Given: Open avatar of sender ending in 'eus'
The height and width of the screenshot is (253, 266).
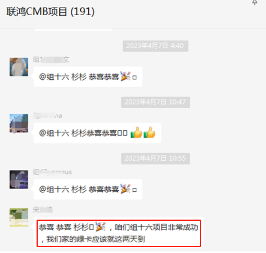Looking at the screenshot, I should [x=19, y=180].
